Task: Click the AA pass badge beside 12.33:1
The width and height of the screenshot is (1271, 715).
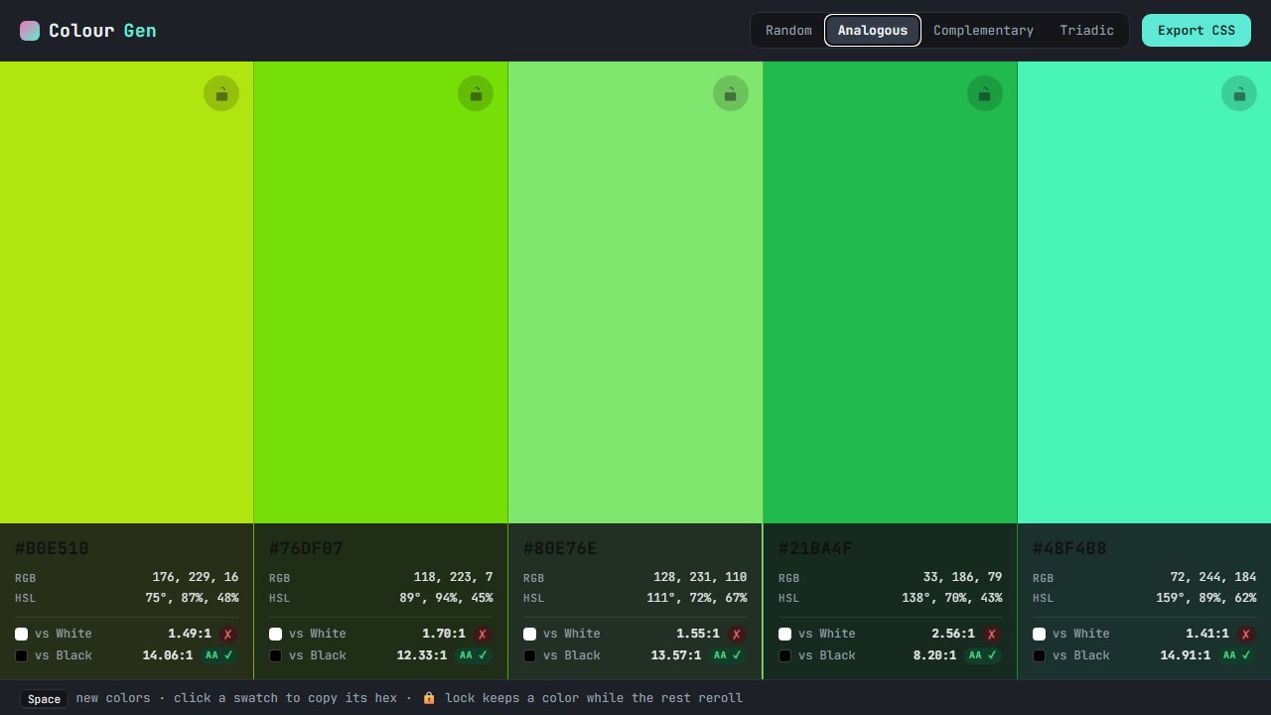Action: click(x=474, y=655)
